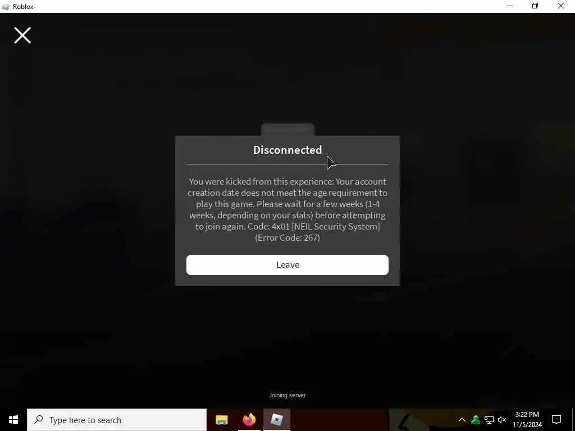The width and height of the screenshot is (575, 431).
Task: Close the Roblox window from title bar
Action: 561,6
